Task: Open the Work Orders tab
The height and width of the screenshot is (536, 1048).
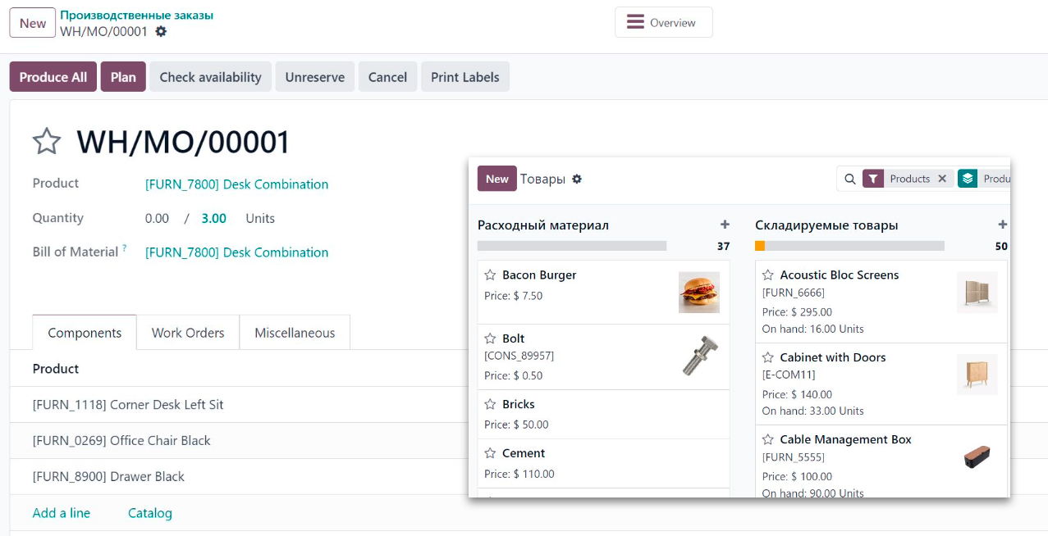Action: (x=188, y=333)
